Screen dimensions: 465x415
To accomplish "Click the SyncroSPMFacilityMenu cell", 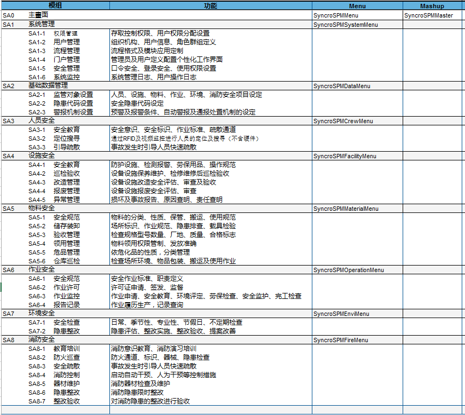I will point(357,156).
